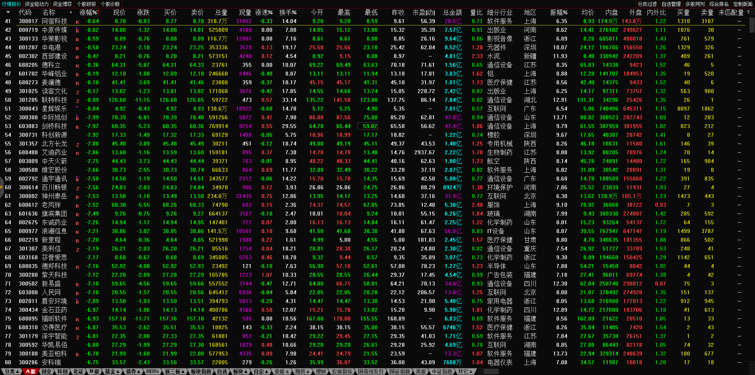Click the R marker next to 中原传媒
This screenshot has height=375, width=755.
[x=77, y=31]
